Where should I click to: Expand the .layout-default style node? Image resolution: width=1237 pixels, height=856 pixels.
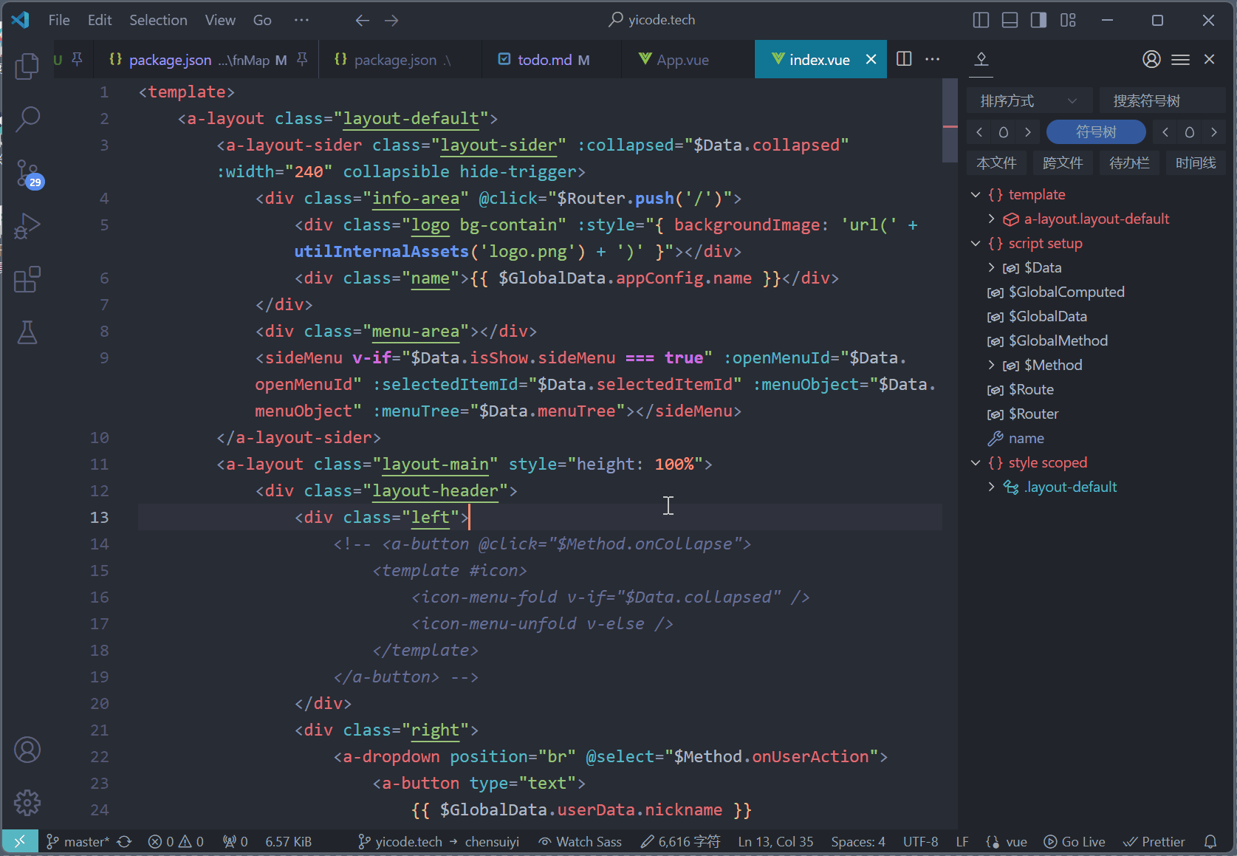(991, 487)
